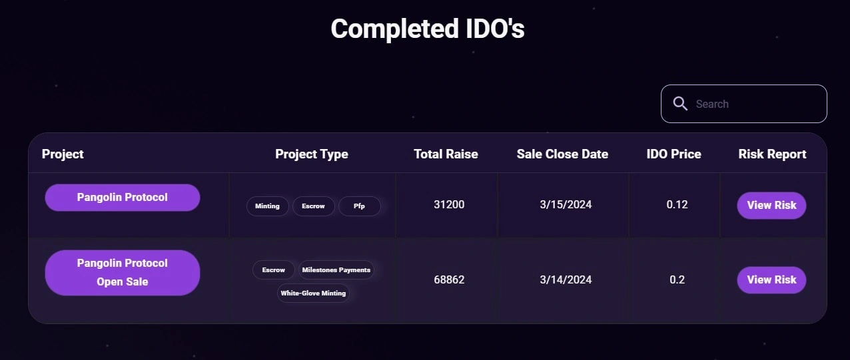Click the Escrow tag in first row

(313, 206)
